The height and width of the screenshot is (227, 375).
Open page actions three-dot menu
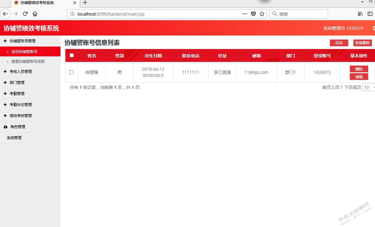coord(245,14)
